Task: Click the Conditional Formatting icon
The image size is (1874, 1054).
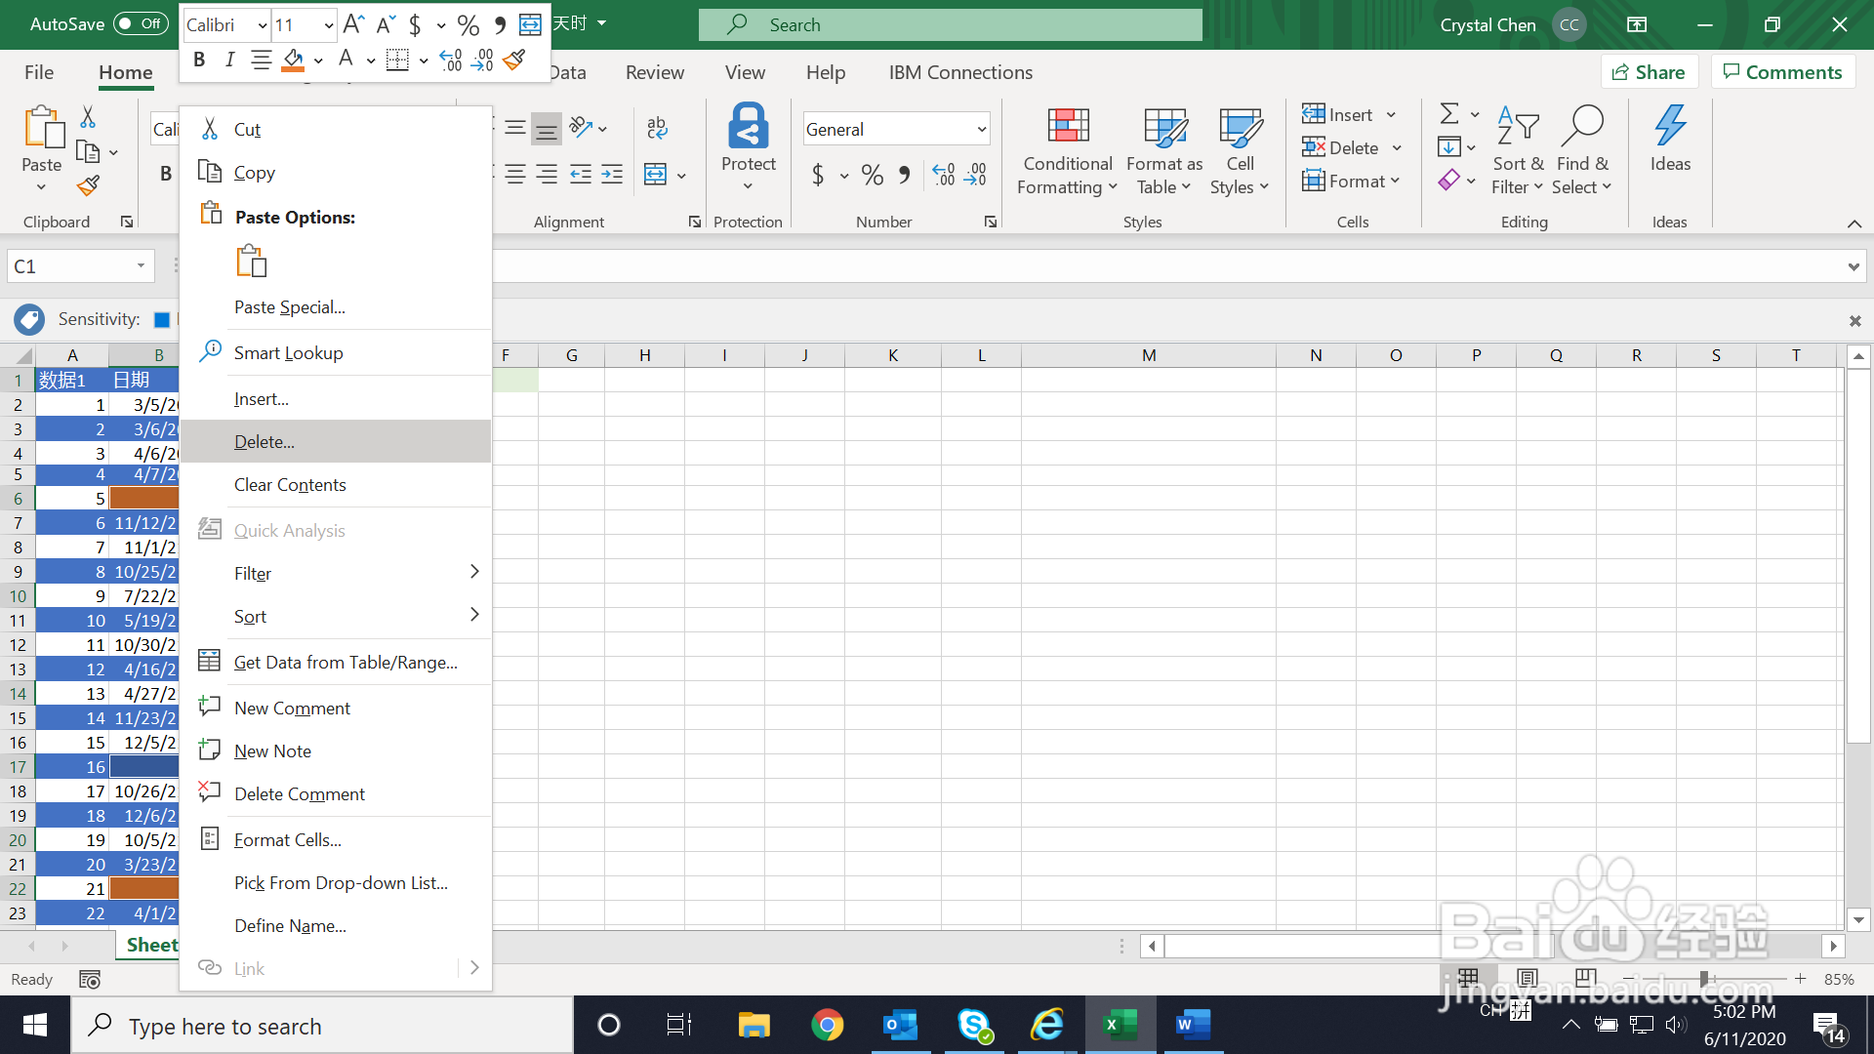Action: tap(1068, 127)
